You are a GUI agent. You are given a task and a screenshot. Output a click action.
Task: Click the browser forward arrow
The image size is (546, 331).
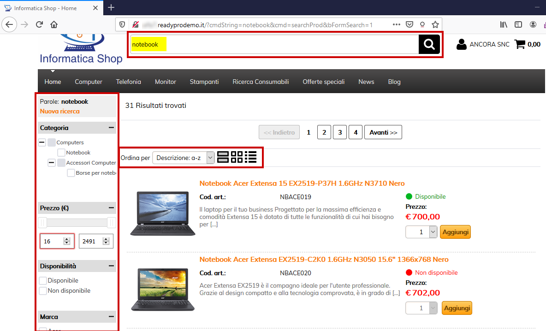24,24
